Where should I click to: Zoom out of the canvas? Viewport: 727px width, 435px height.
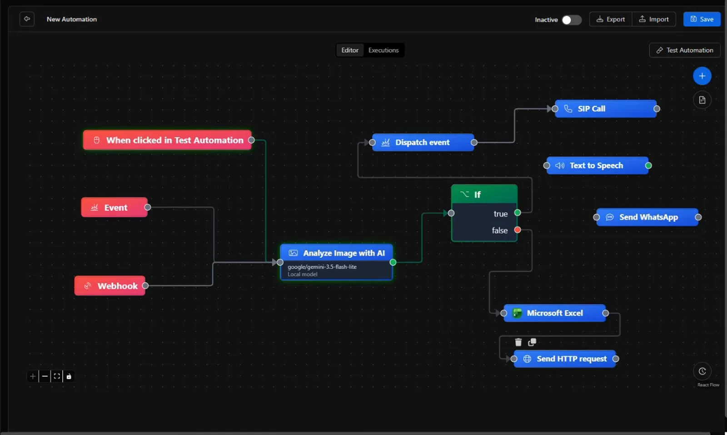(x=45, y=376)
